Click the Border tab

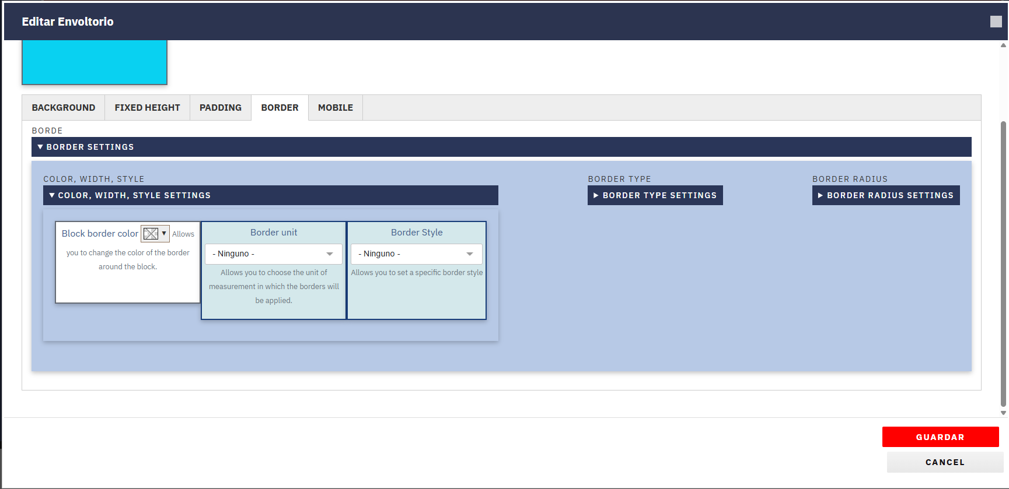pyautogui.click(x=280, y=108)
